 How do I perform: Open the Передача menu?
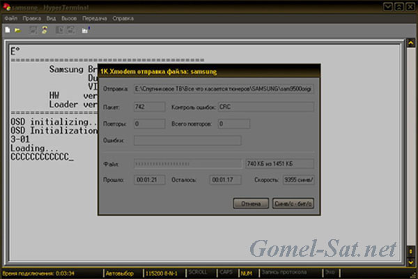click(x=95, y=18)
